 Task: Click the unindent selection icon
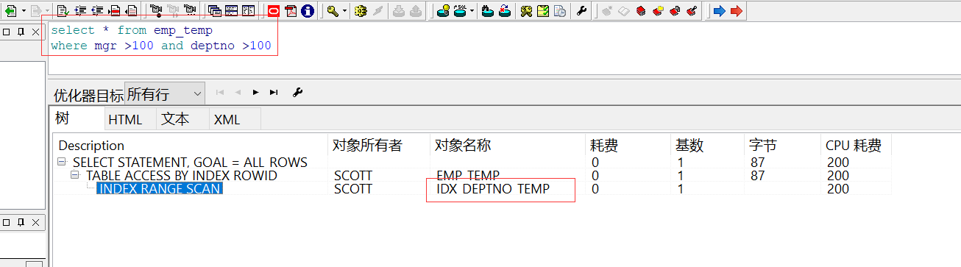97,11
